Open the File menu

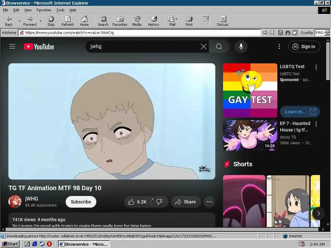coord(5,10)
